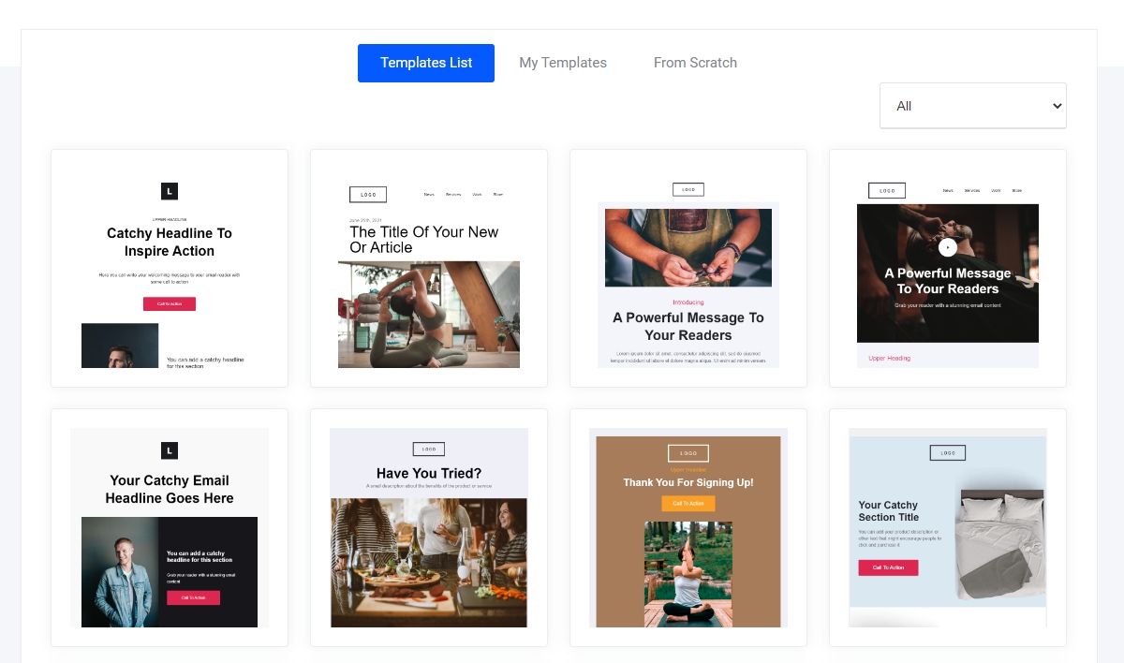Click the Upper Heading text in dark template
The height and width of the screenshot is (663, 1124).
[889, 358]
